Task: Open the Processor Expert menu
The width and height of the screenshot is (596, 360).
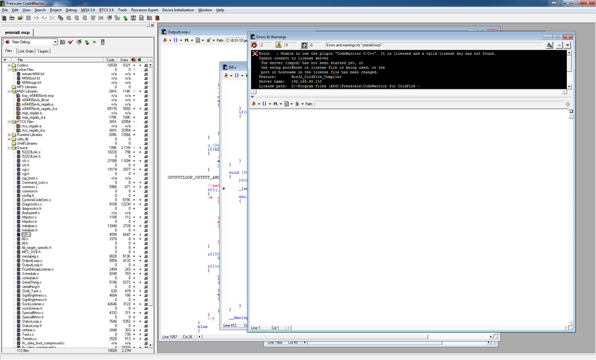Action: click(144, 10)
